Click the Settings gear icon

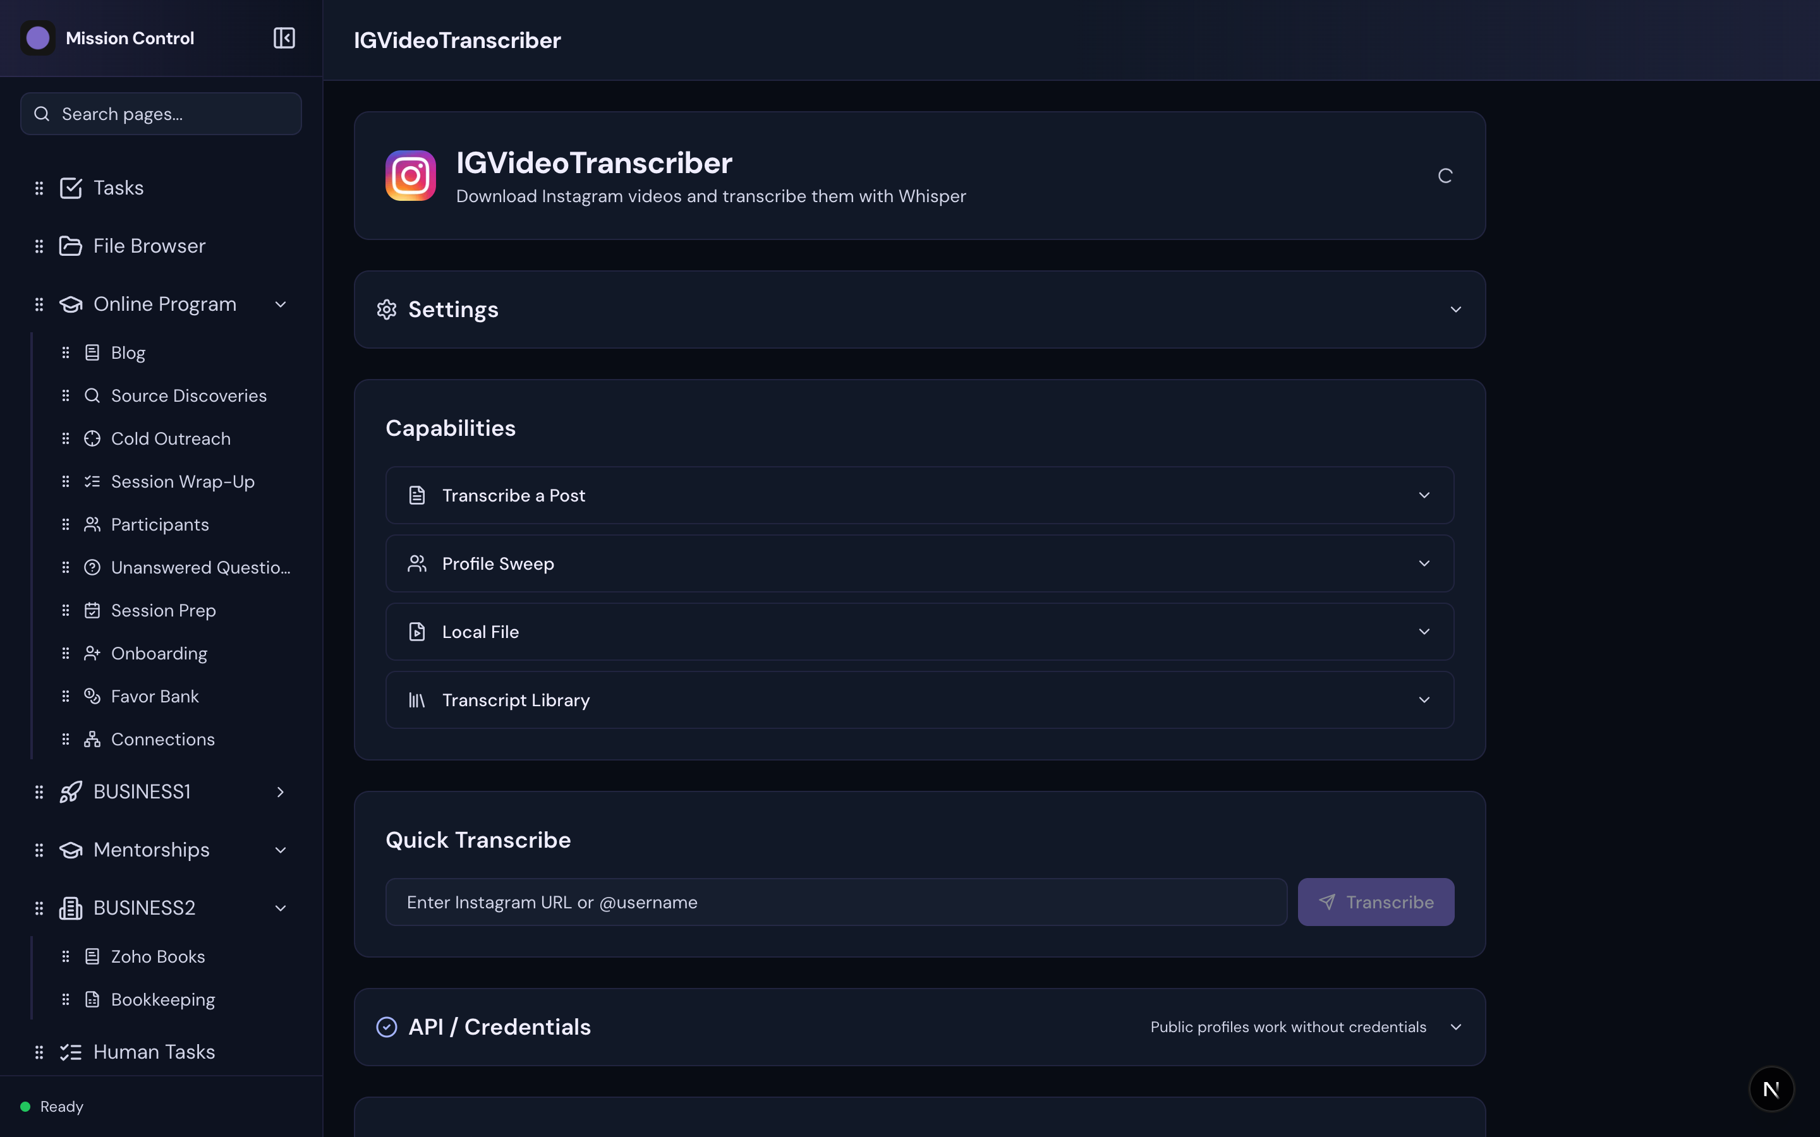387,309
